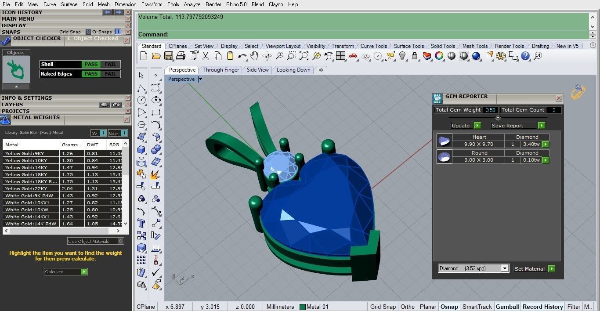
Task: Click the blue render sphere icon
Action: [476, 56]
